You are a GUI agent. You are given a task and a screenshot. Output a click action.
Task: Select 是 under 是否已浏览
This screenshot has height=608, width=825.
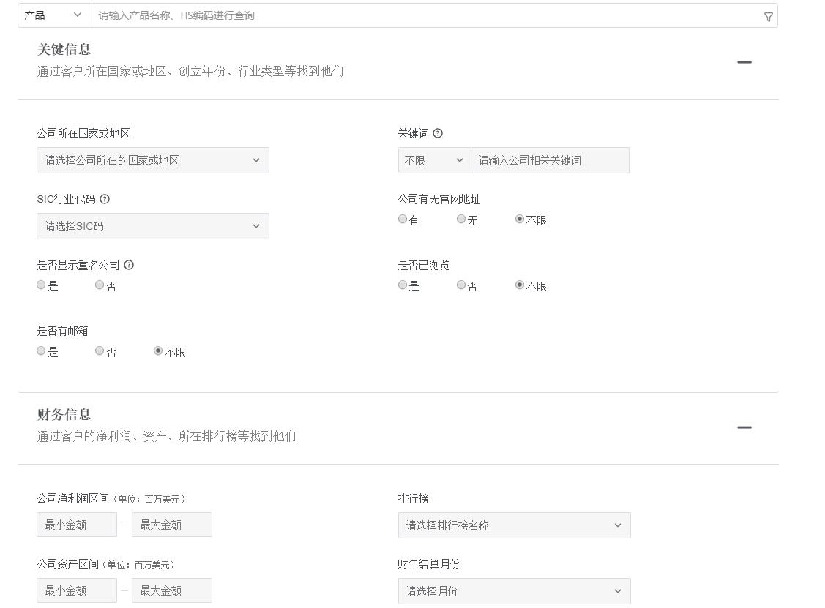402,285
